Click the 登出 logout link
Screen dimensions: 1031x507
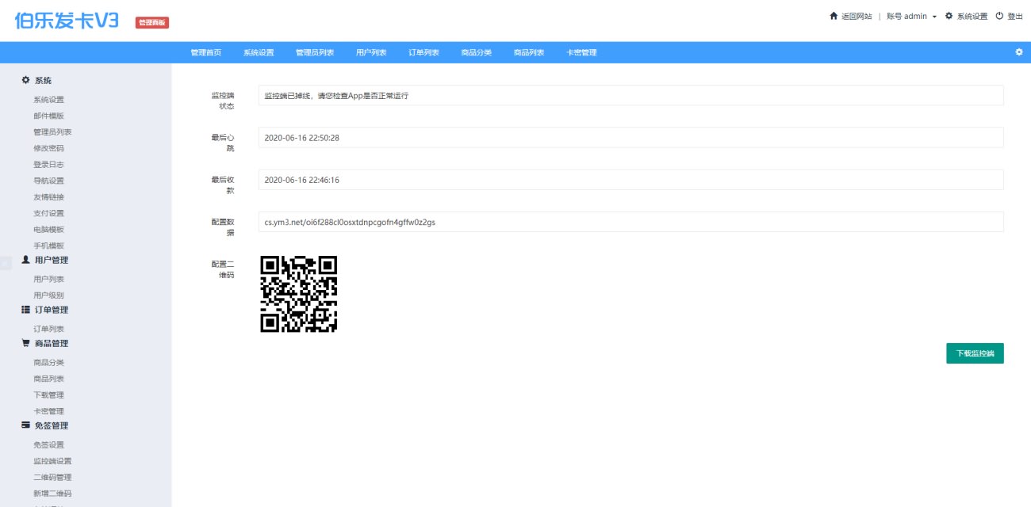tap(1015, 16)
